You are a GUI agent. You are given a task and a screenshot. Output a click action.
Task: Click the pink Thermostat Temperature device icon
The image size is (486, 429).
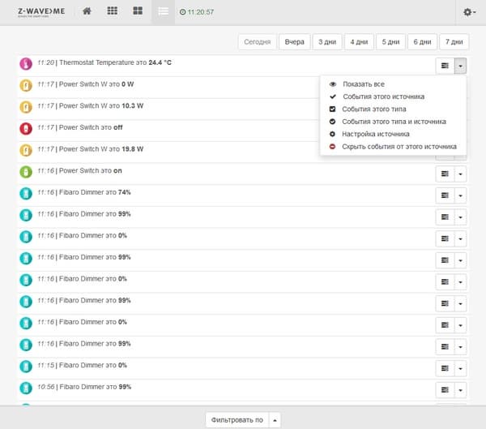26,63
